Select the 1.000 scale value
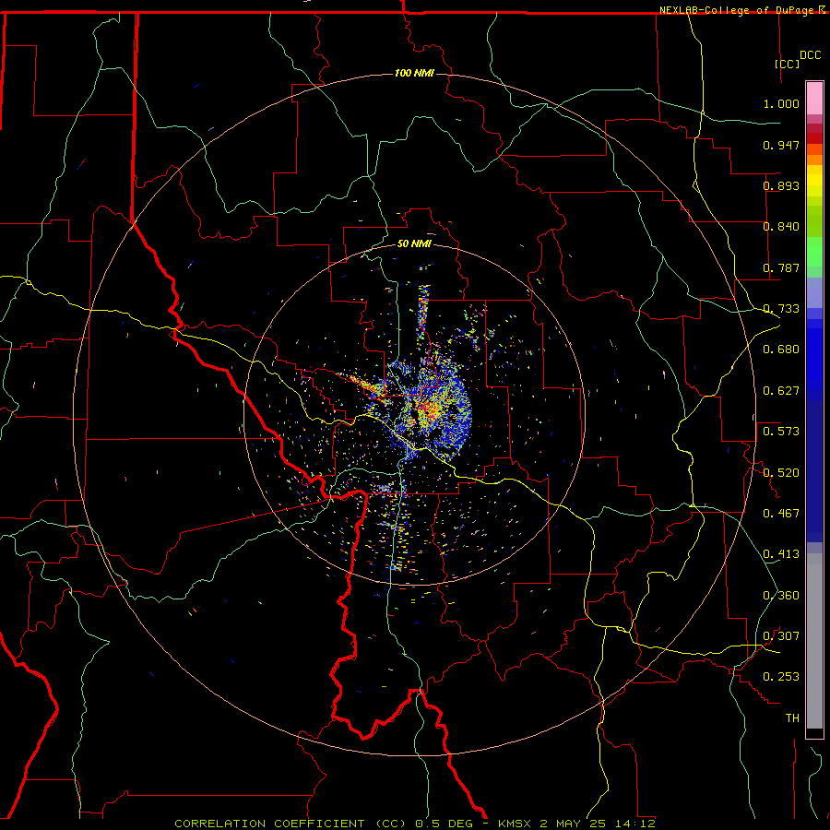The width and height of the screenshot is (830, 830). (x=781, y=103)
